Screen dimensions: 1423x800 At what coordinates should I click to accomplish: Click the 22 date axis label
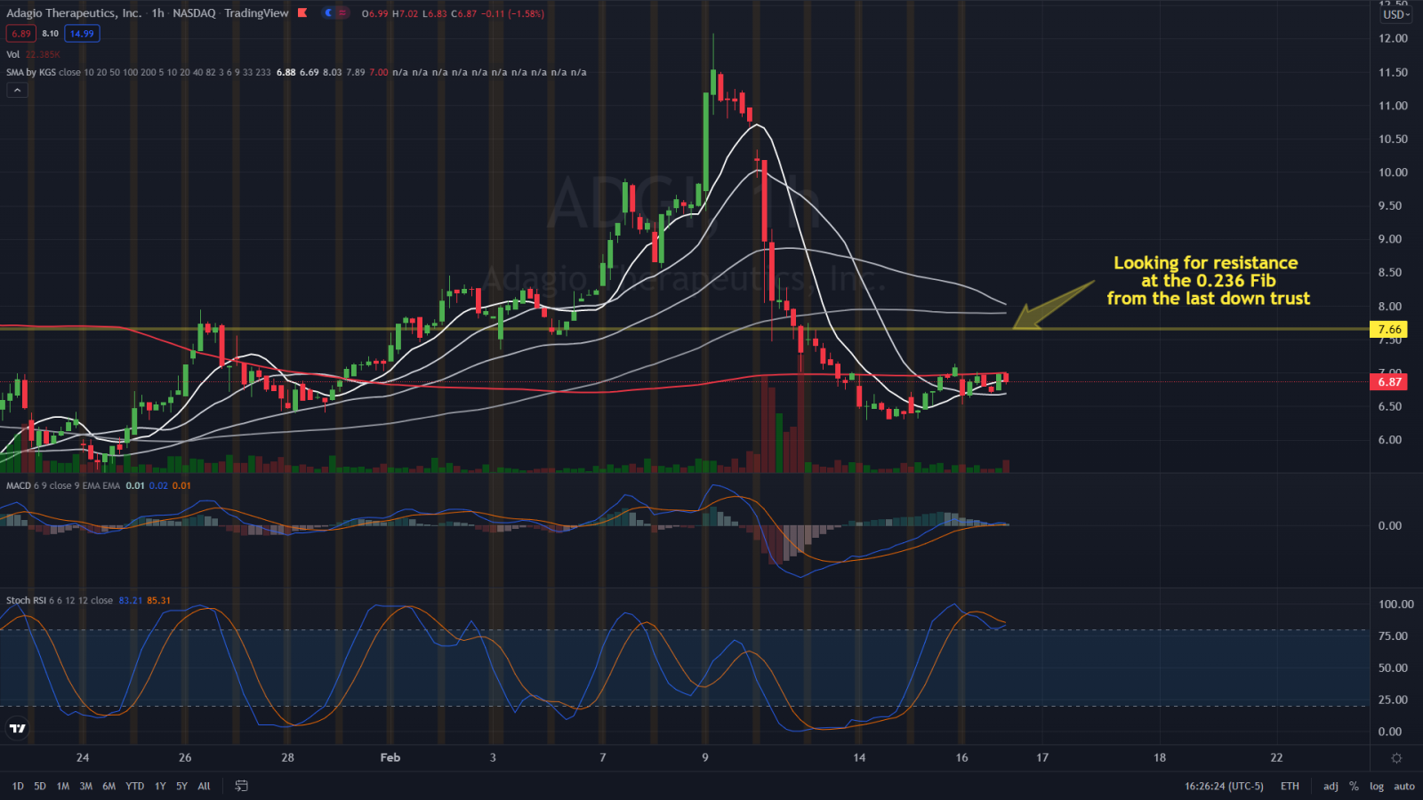click(1276, 757)
